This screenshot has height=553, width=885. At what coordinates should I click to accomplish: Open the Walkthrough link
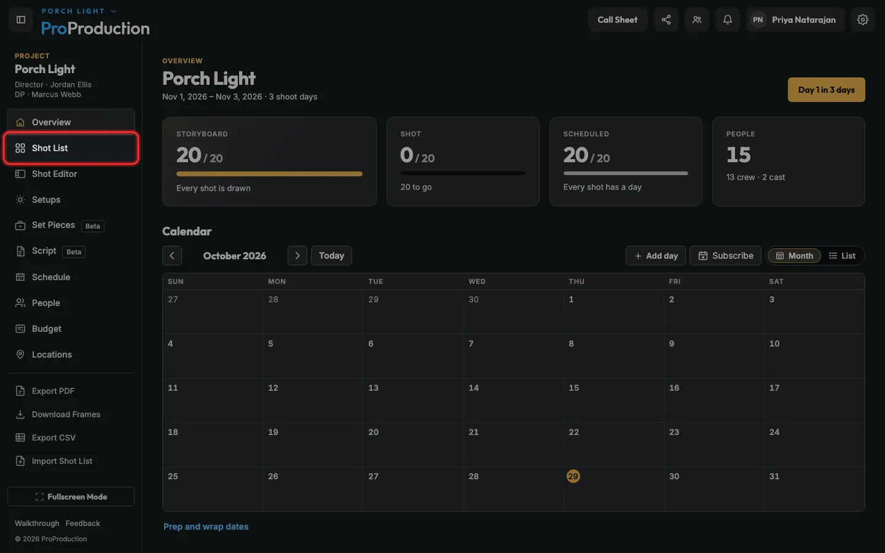pyautogui.click(x=37, y=524)
